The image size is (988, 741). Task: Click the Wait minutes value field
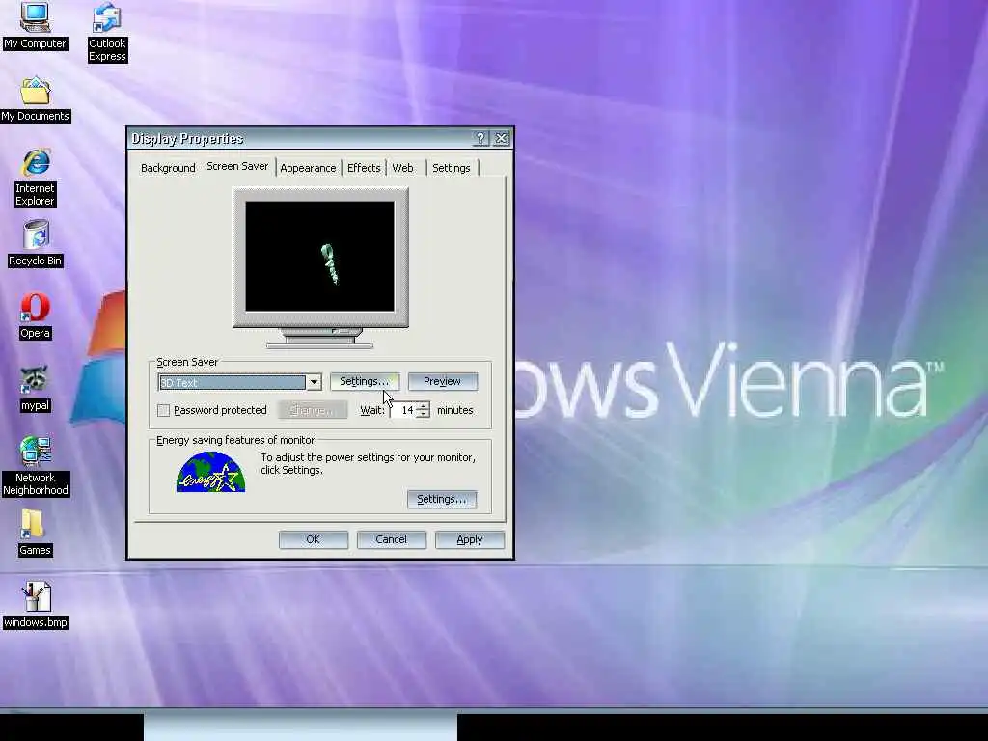[x=404, y=410]
